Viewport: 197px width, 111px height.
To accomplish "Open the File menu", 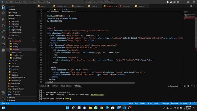I will coord(7,2).
